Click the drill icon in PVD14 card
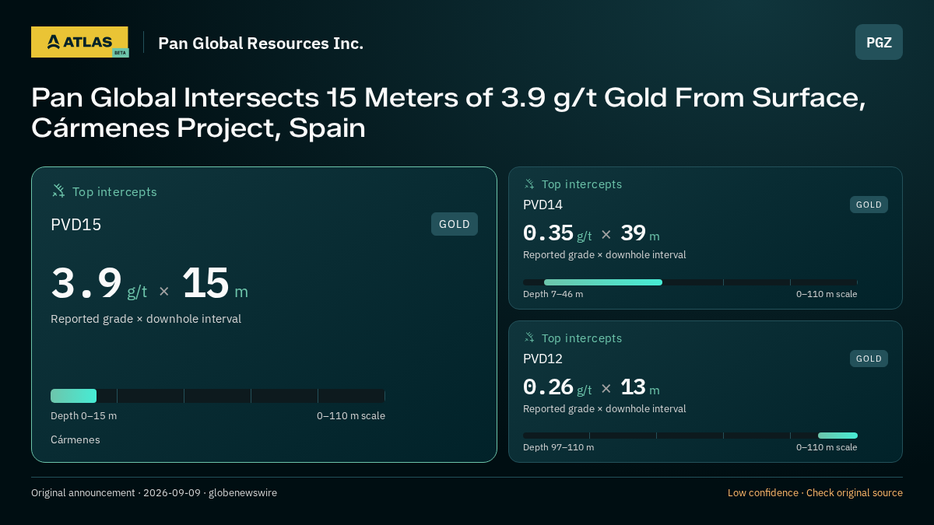Viewport: 934px width, 525px height. click(x=529, y=184)
